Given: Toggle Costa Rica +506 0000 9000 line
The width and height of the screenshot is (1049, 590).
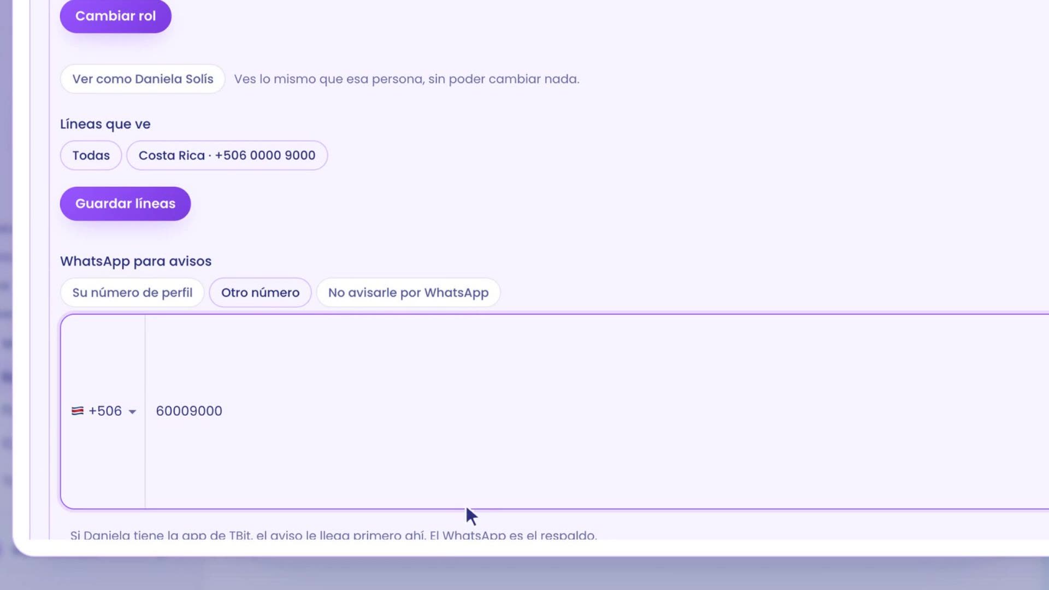Looking at the screenshot, I should (x=227, y=155).
